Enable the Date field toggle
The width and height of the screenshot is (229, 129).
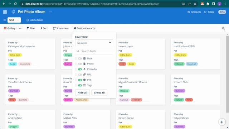(80, 58)
